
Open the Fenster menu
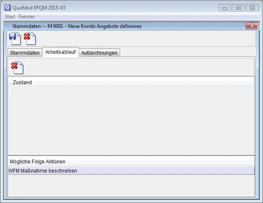click(x=27, y=17)
